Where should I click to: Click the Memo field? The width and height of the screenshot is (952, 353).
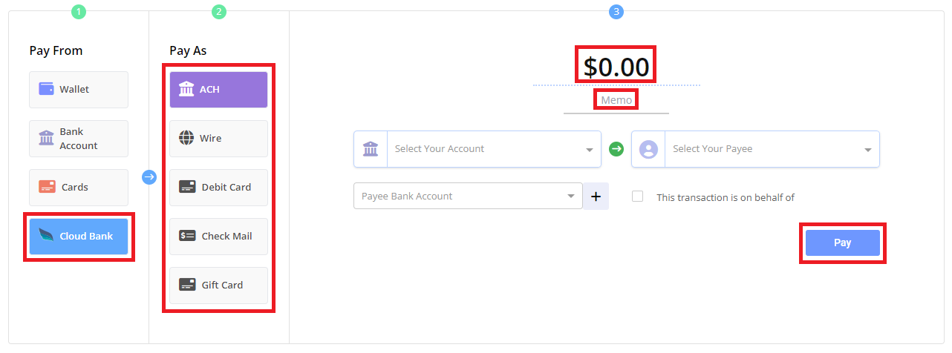(x=616, y=100)
